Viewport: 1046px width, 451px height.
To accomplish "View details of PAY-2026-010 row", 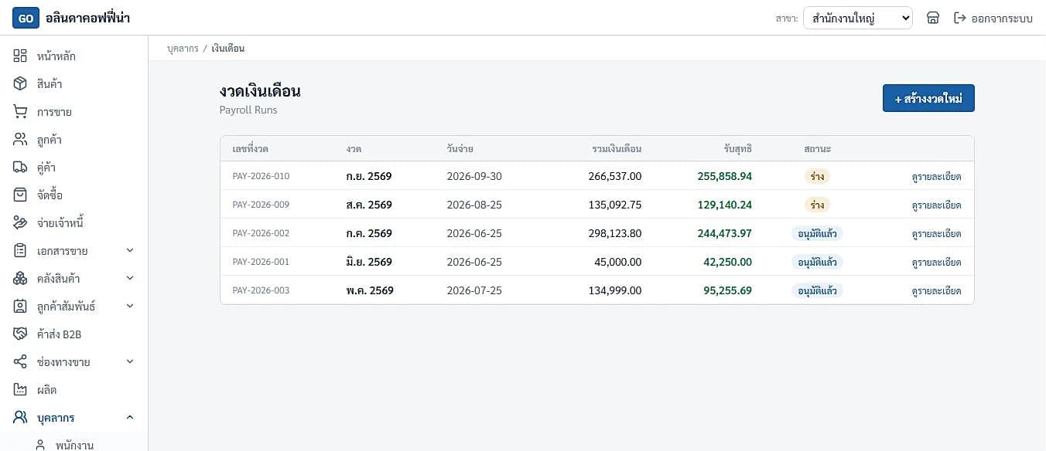I will coord(936,177).
